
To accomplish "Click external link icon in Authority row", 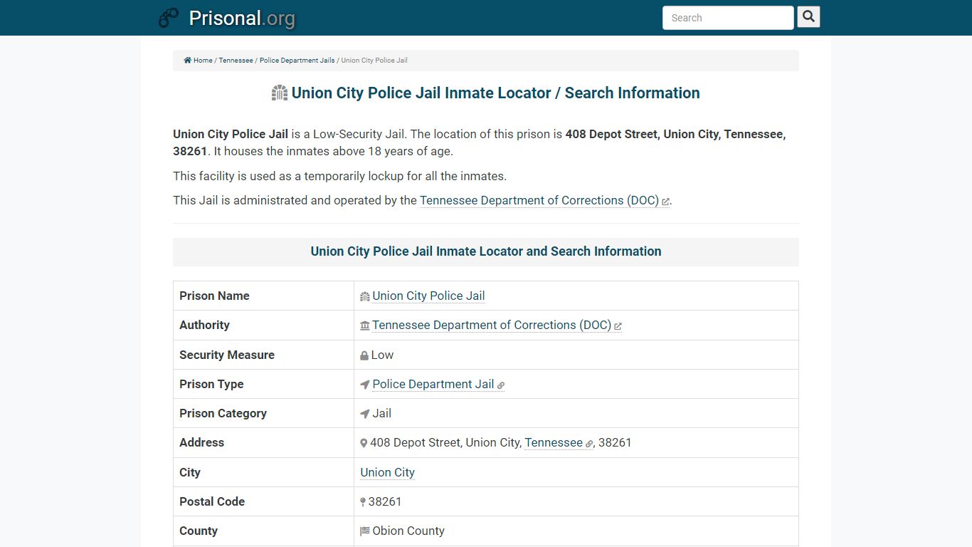I will point(618,326).
